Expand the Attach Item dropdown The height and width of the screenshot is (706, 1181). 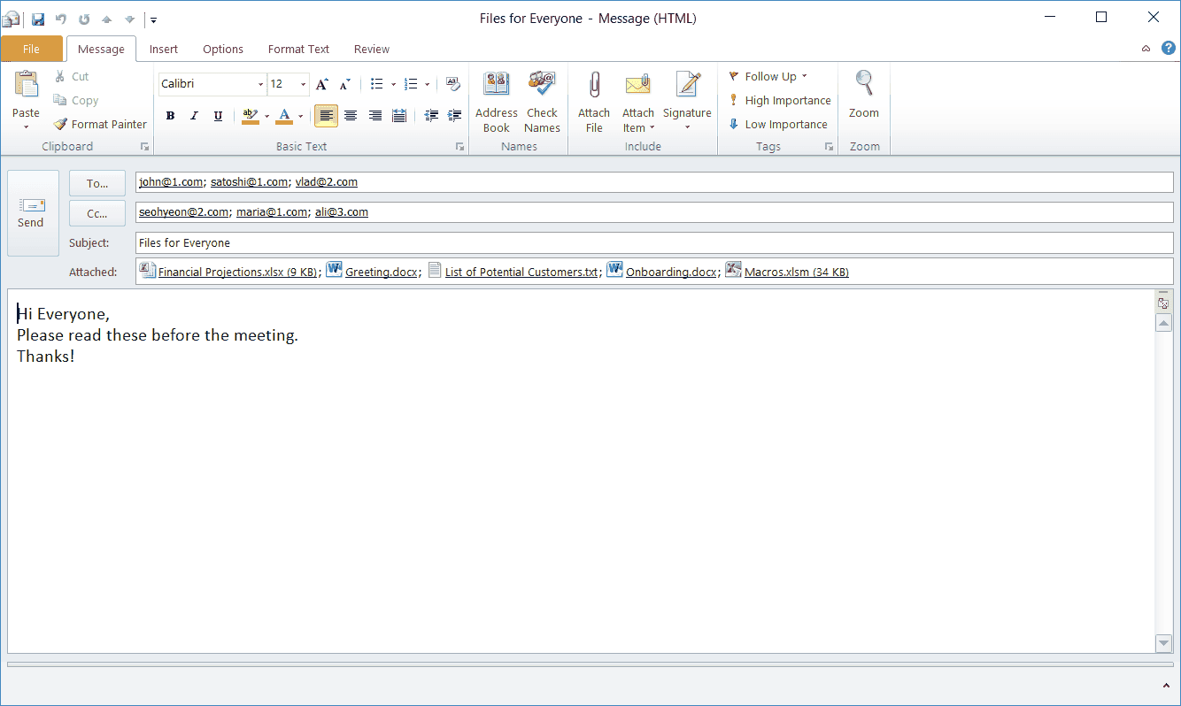652,127
